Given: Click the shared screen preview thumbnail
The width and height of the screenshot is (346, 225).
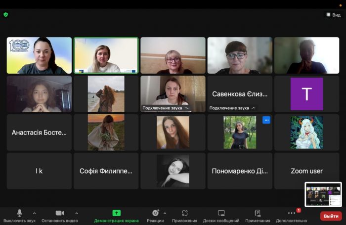Looking at the screenshot, I should pyautogui.click(x=323, y=194).
